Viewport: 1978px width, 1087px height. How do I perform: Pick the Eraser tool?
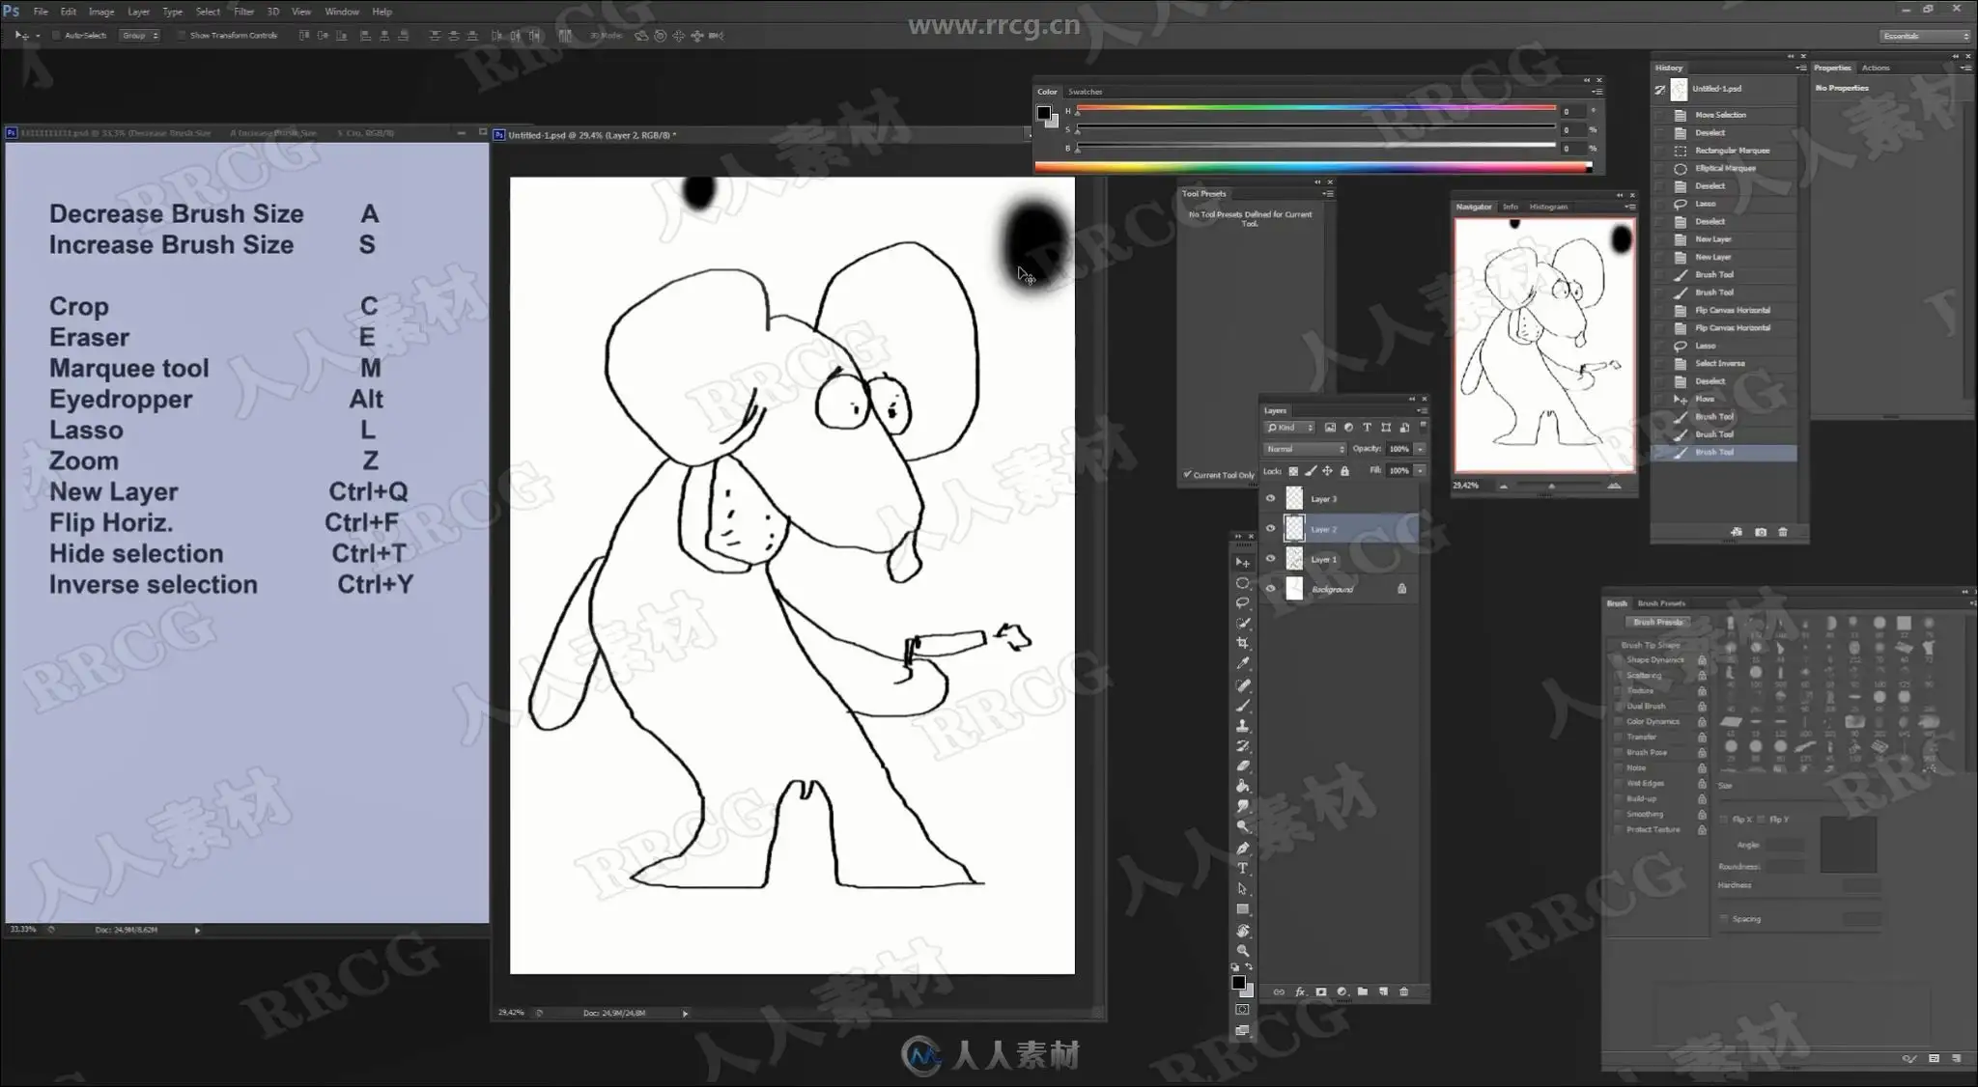[x=1243, y=766]
